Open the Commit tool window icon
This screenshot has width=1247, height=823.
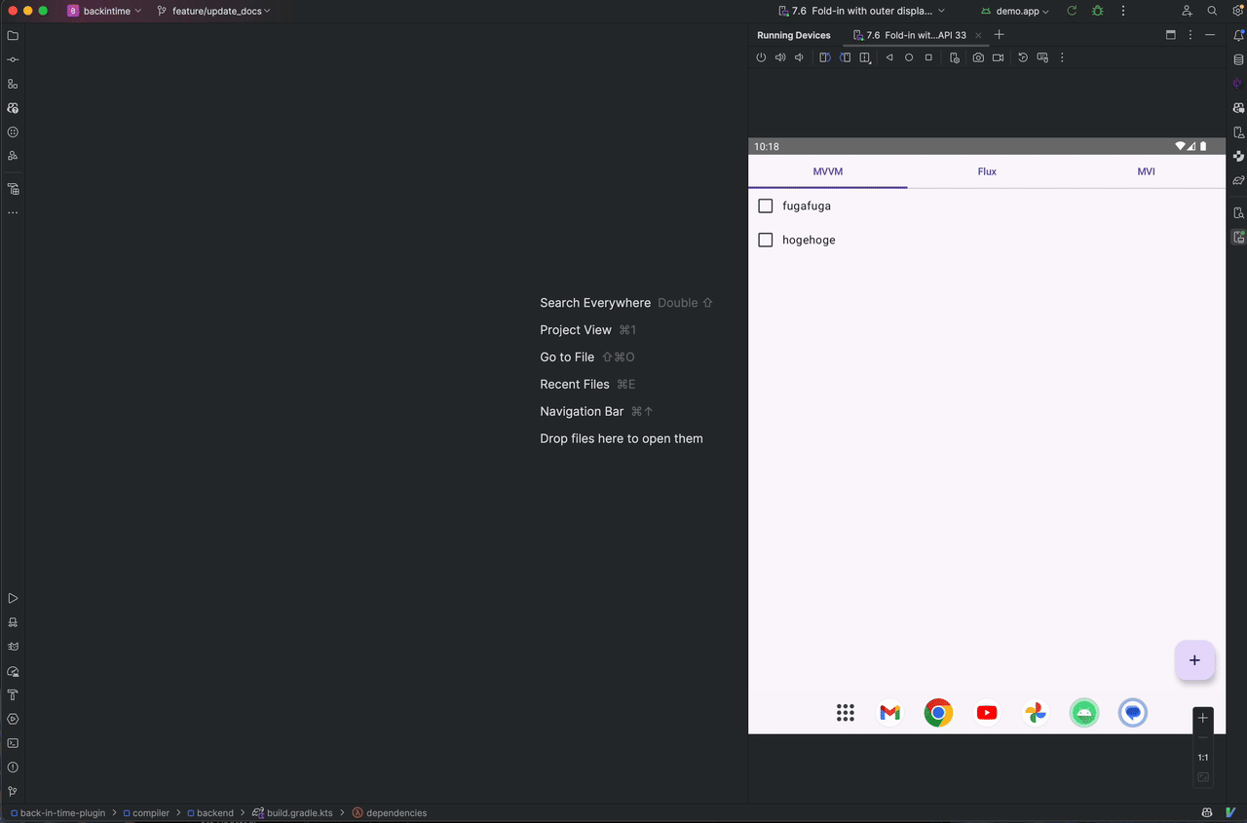(13, 59)
